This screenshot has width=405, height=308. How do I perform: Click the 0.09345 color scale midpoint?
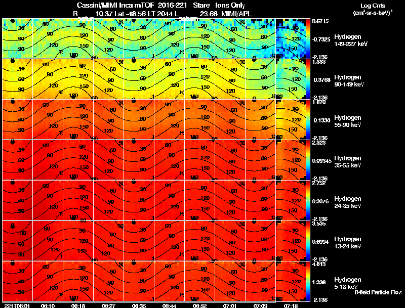click(322, 161)
